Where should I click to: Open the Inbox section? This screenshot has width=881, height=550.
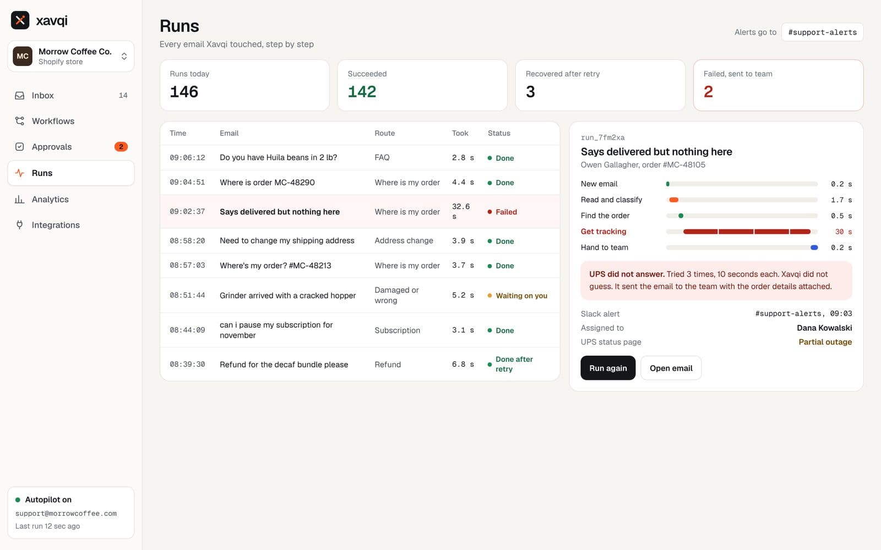(71, 95)
